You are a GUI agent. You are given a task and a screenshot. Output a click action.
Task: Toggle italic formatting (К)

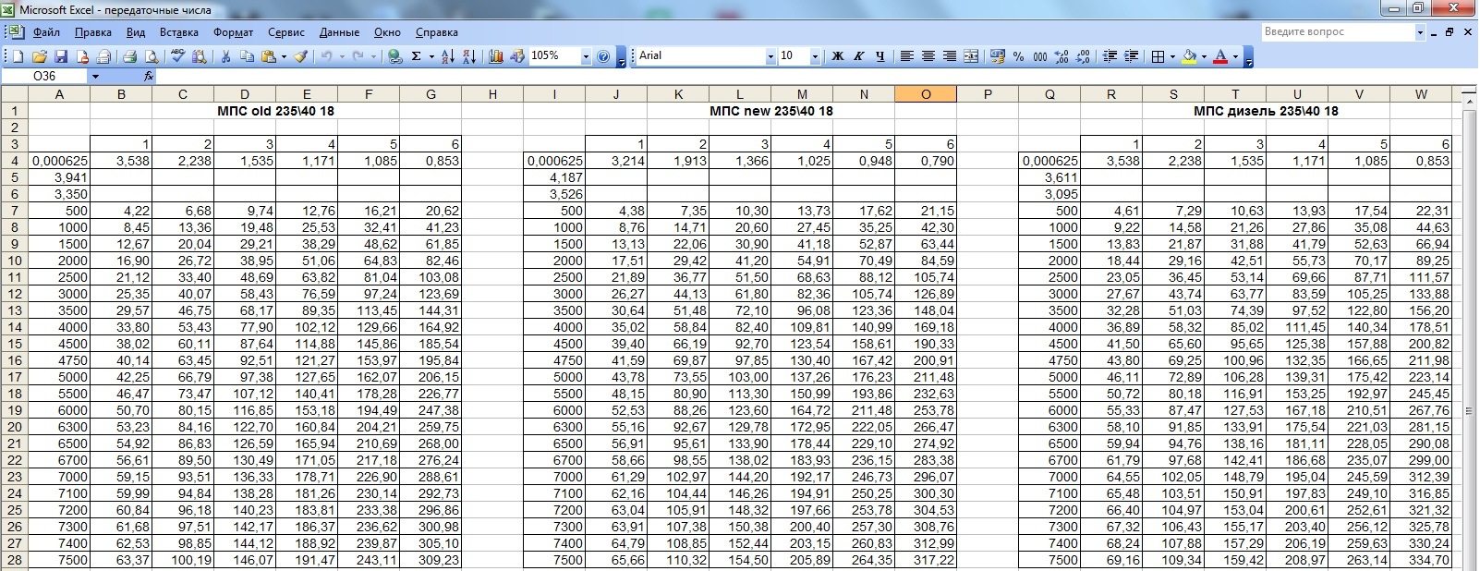click(859, 56)
